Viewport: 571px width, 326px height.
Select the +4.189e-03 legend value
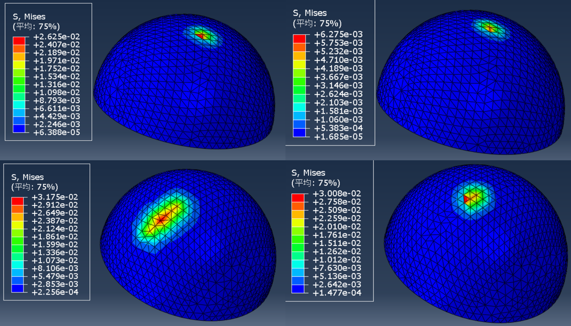338,68
